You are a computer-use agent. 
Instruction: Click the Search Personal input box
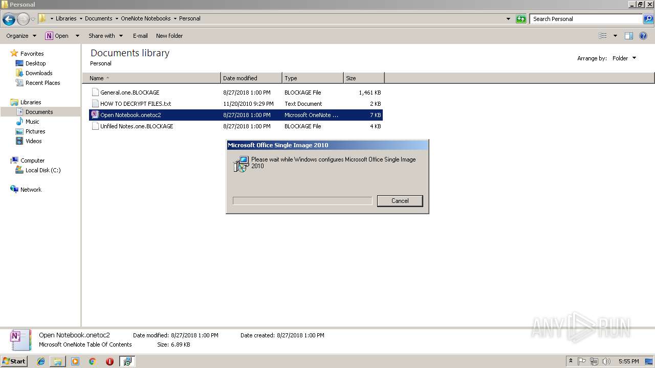coord(586,19)
